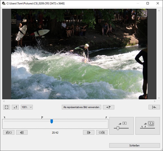Click the horizontal scrollbar right arrow
This screenshot has height=151, width=163.
pos(154,101)
